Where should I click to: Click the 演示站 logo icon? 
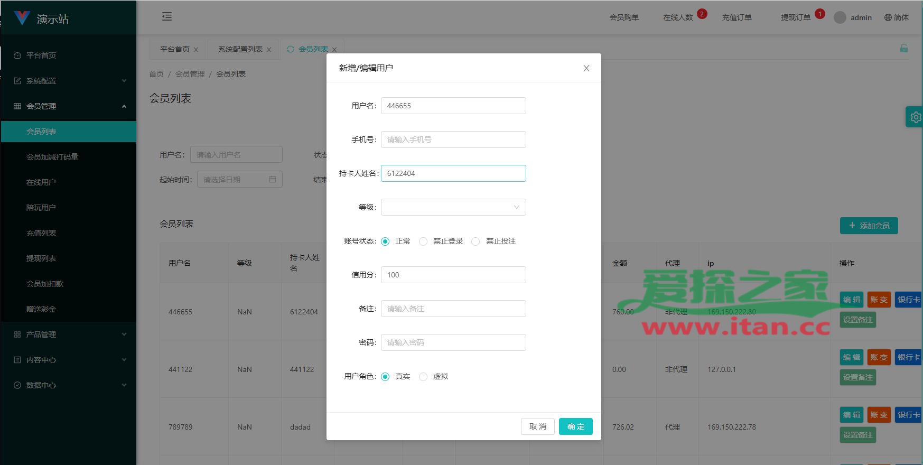pyautogui.click(x=22, y=18)
